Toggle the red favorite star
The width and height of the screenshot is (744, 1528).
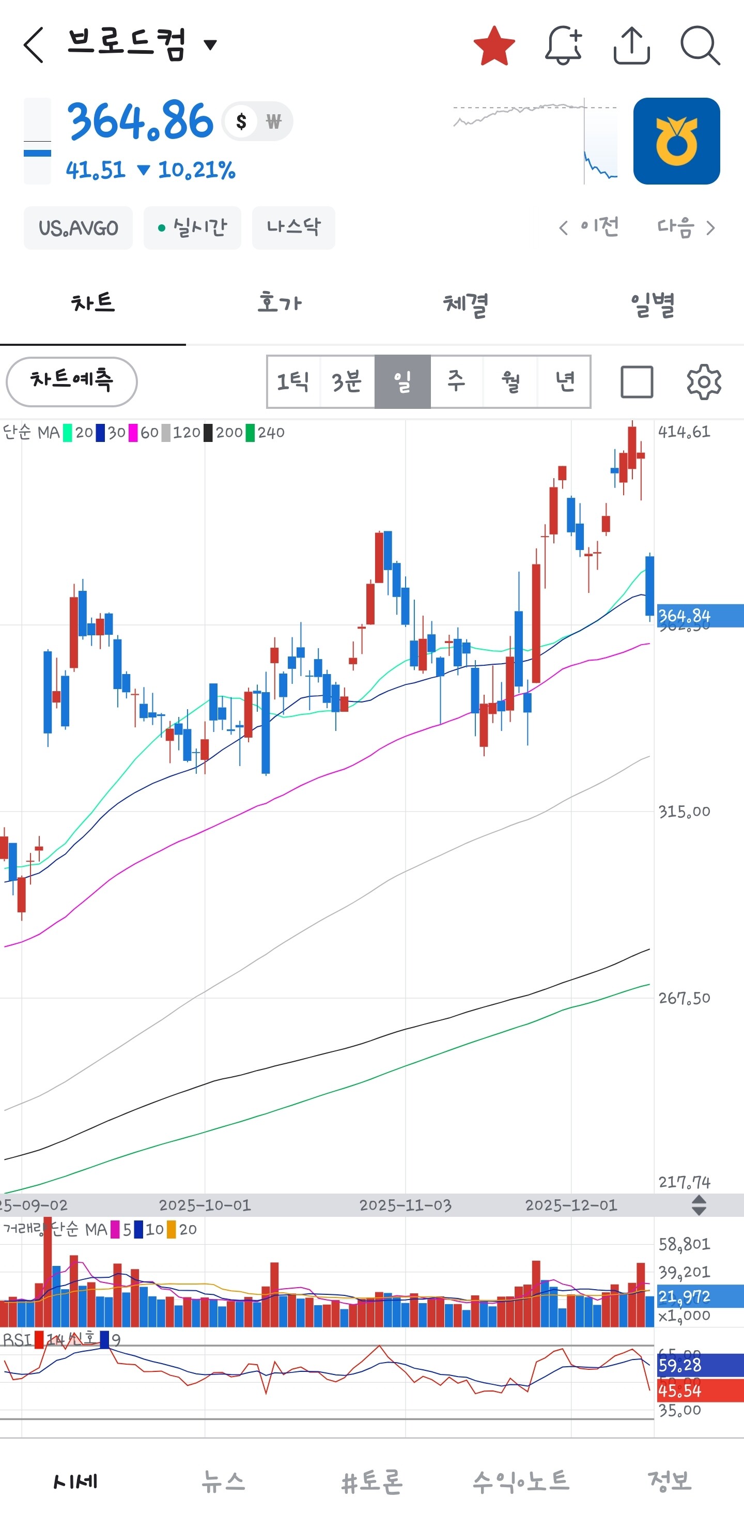tap(494, 45)
